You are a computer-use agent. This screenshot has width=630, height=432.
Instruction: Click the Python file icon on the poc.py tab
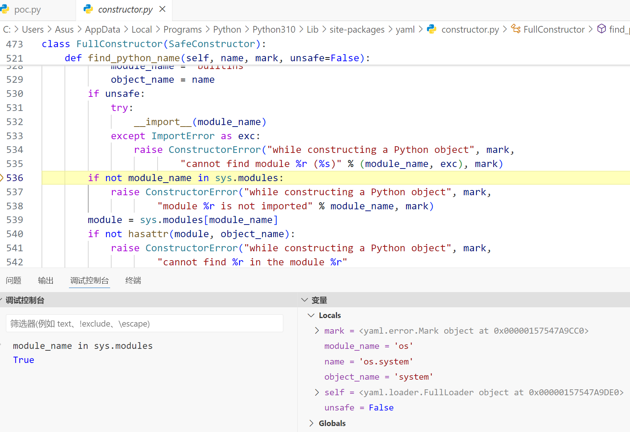4,9
